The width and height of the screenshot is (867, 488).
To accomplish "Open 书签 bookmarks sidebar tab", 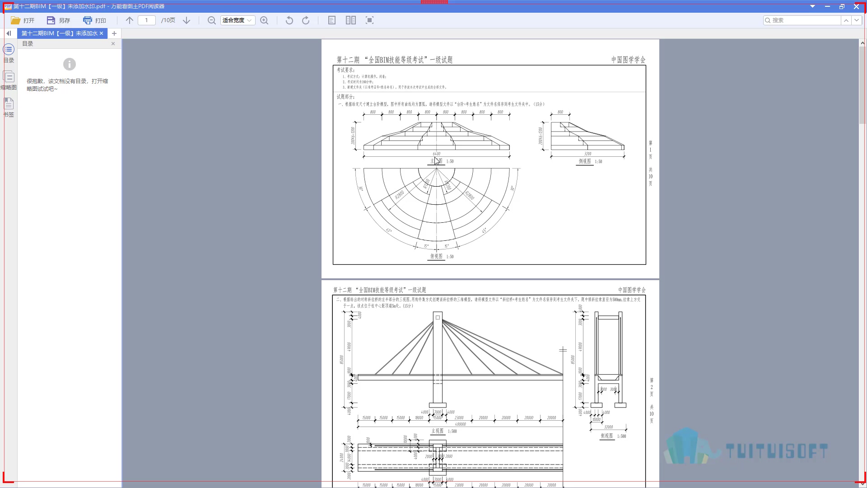I will [x=9, y=108].
